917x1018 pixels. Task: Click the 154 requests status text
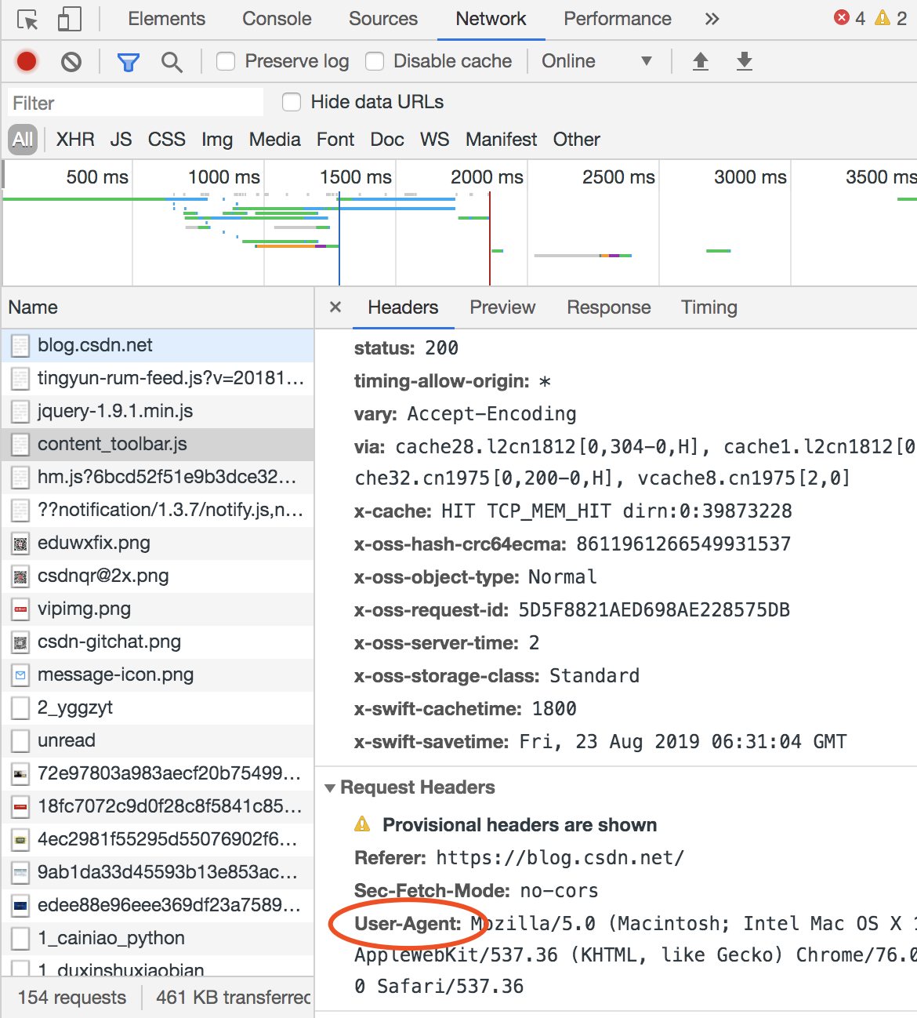click(72, 998)
